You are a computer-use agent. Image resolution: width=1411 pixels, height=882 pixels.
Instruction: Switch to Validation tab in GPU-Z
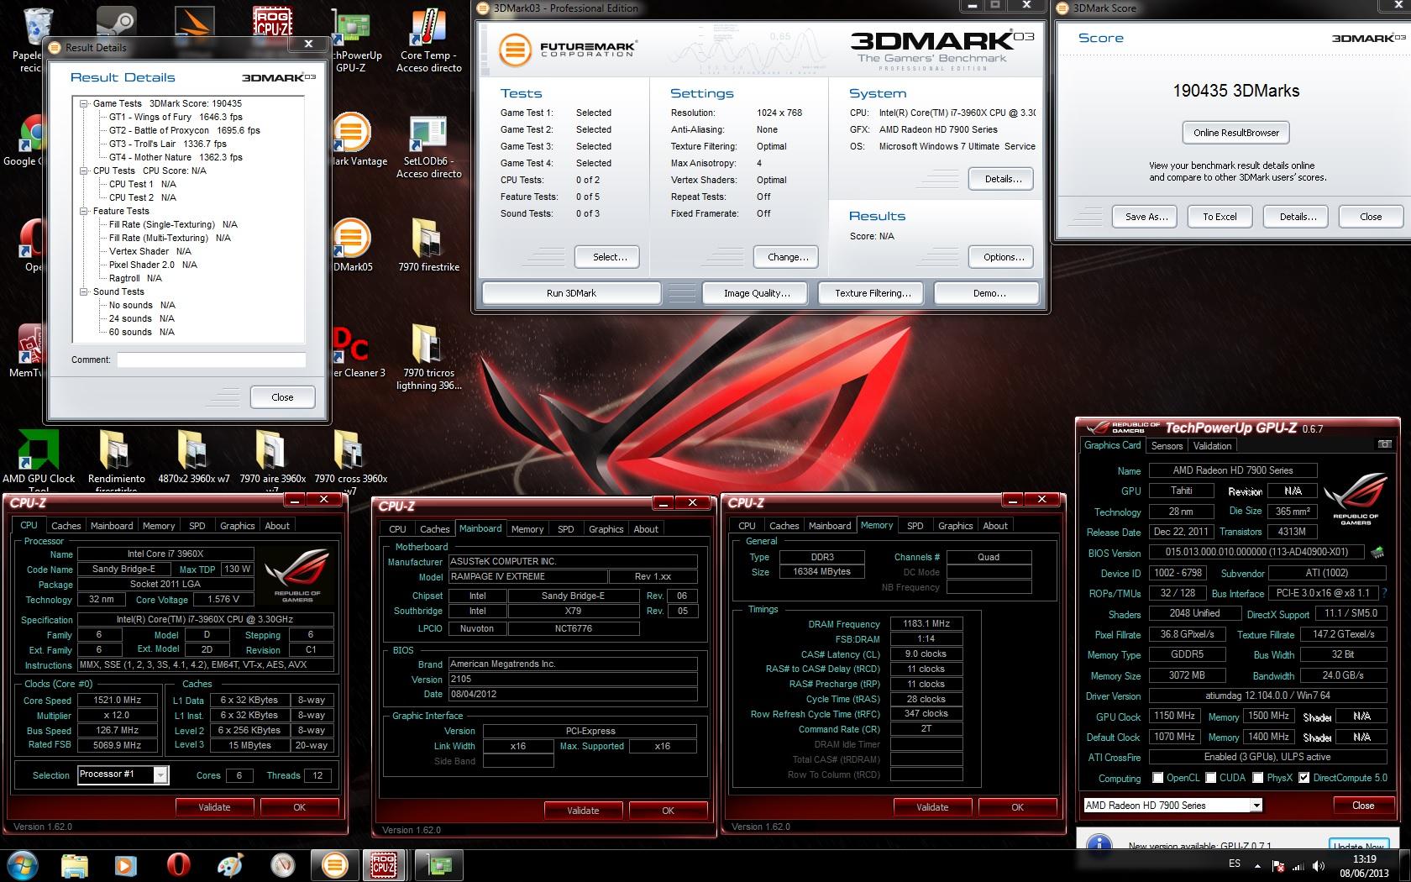tap(1212, 446)
